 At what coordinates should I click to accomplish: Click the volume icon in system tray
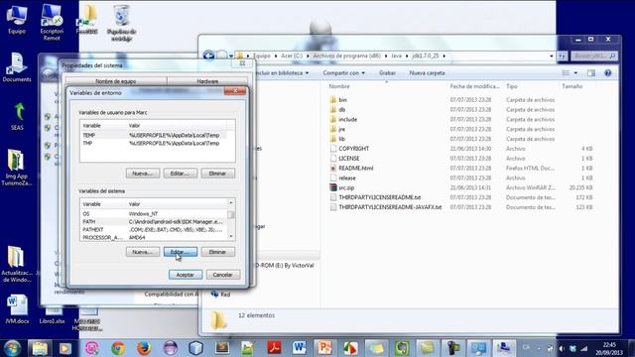(x=562, y=348)
